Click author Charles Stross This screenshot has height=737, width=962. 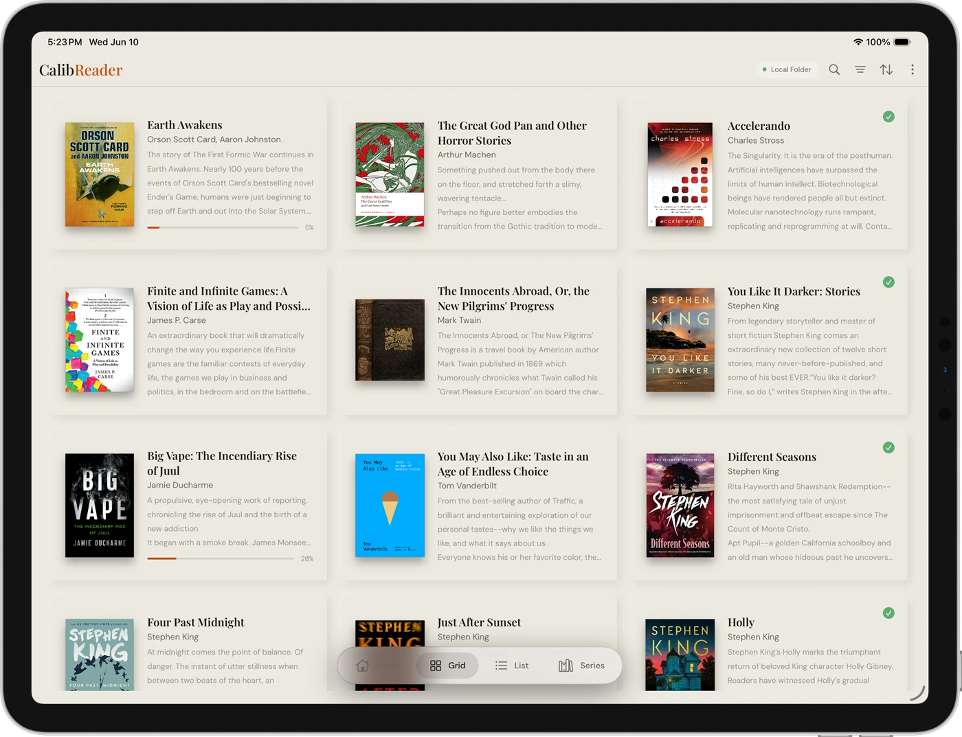756,140
